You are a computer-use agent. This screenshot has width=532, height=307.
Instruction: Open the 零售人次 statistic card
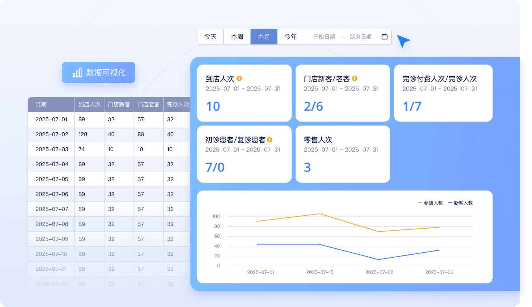tap(342, 154)
